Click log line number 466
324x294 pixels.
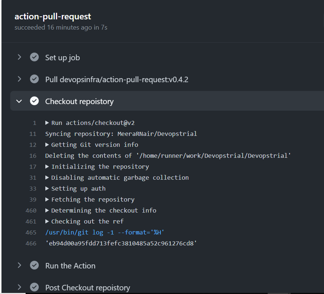[31, 243]
